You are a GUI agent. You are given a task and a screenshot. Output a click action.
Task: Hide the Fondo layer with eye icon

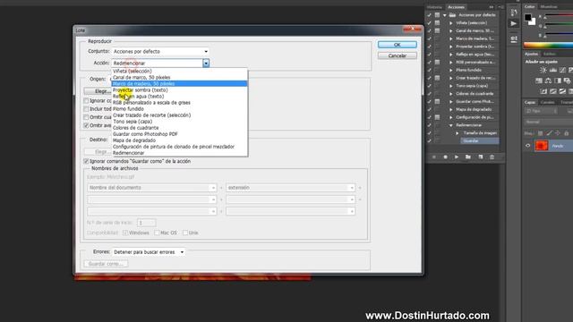(527, 146)
